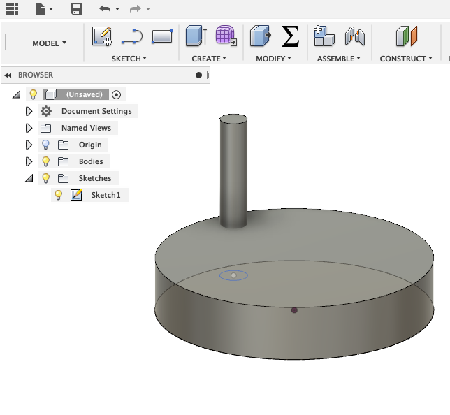Image resolution: width=450 pixels, height=415 pixels.
Task: Click the Sketch1 sketch icon
Action: (x=76, y=195)
